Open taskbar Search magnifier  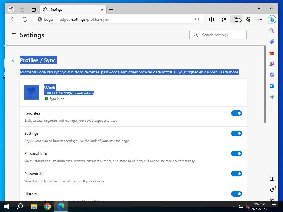tap(20, 206)
